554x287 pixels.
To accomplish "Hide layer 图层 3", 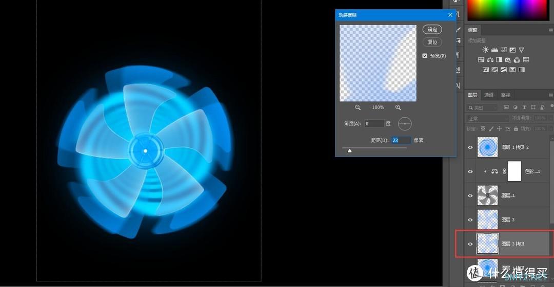I will pos(470,219).
